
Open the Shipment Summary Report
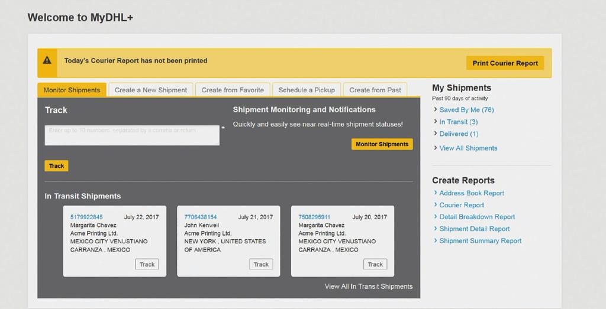pyautogui.click(x=481, y=240)
